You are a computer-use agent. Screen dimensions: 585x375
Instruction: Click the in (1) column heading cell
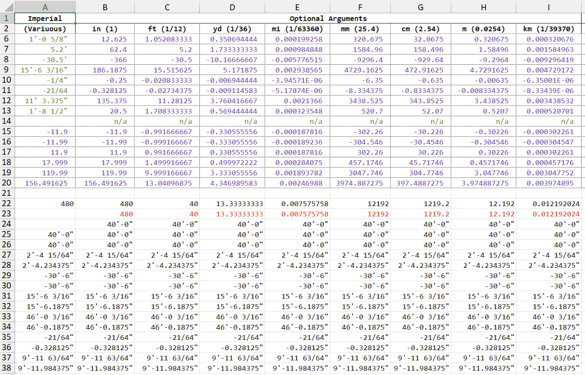[105, 29]
